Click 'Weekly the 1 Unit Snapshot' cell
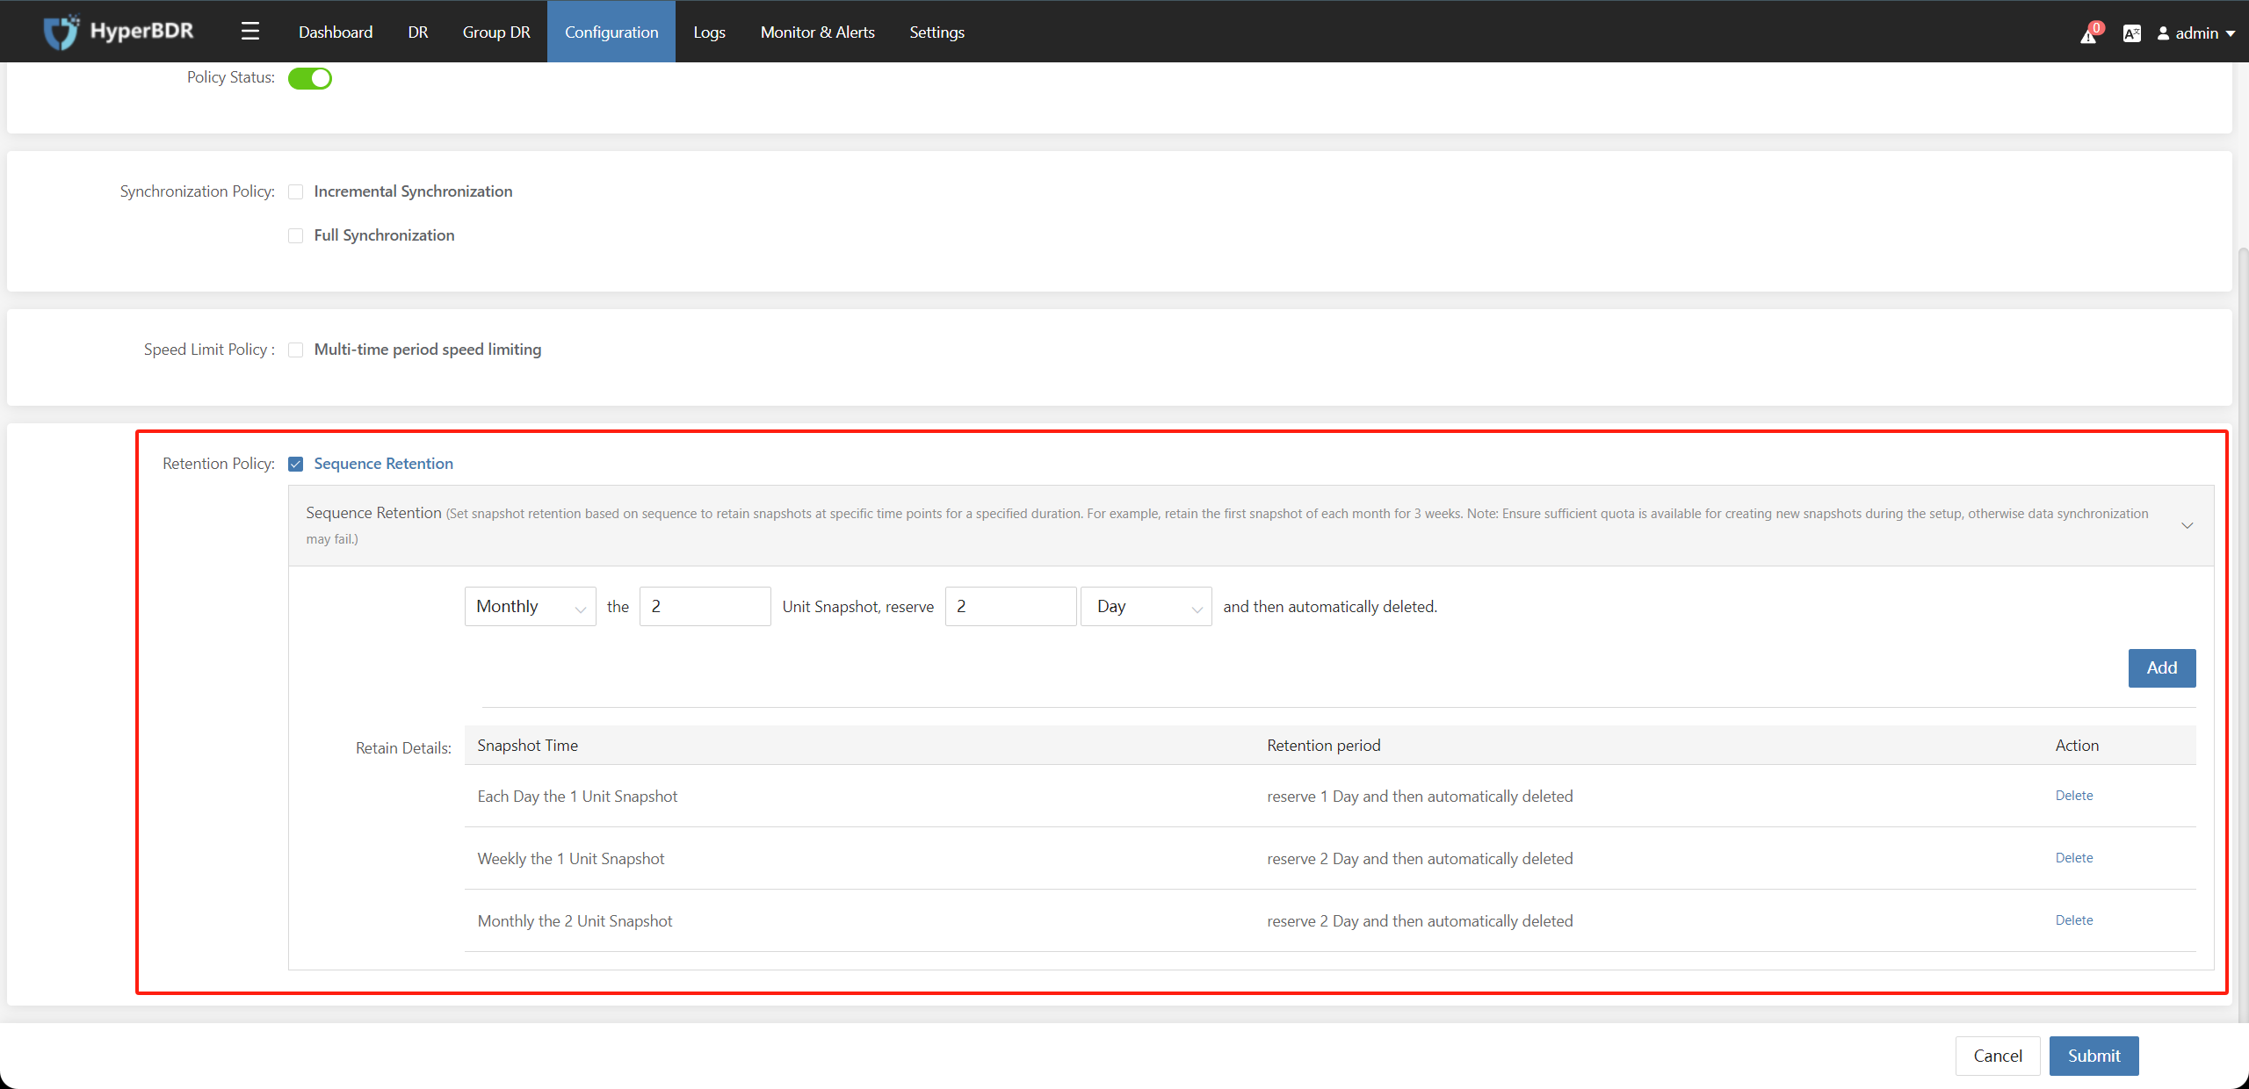The image size is (2249, 1089). pos(571,859)
